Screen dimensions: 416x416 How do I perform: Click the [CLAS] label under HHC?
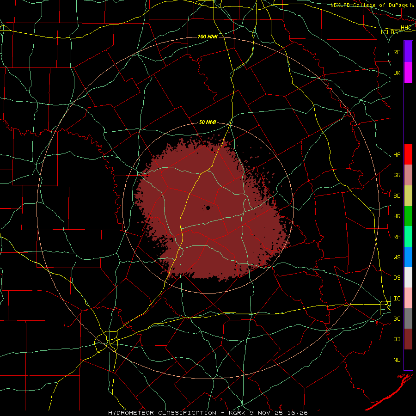[x=391, y=32]
